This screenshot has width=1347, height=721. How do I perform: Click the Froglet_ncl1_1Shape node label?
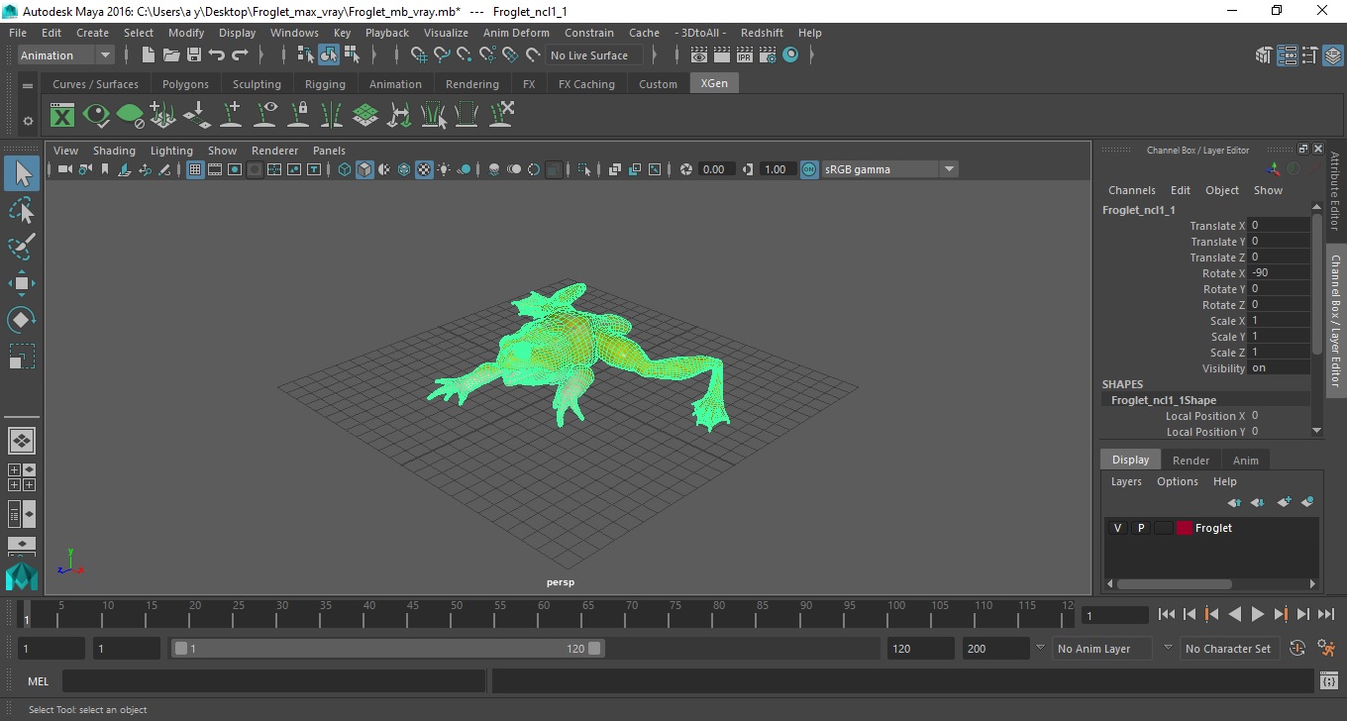(x=1163, y=400)
